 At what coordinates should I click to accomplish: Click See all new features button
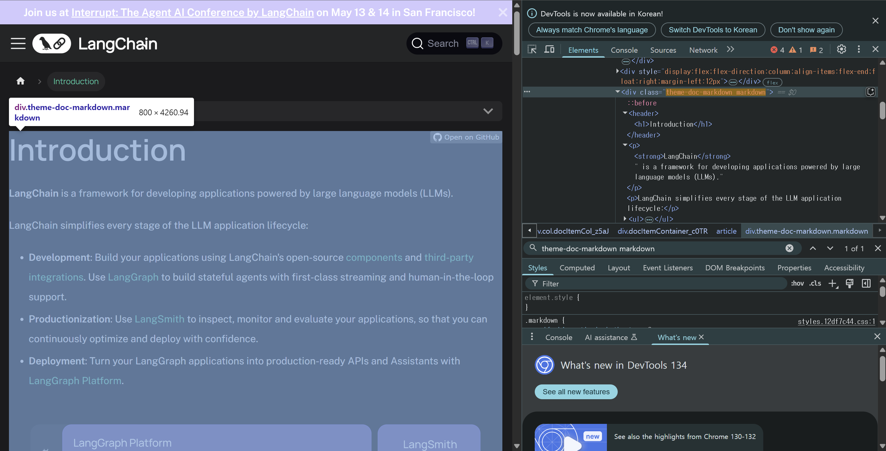(576, 392)
